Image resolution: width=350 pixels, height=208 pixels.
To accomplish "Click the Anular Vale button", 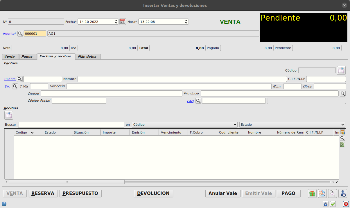I will tap(223, 194).
